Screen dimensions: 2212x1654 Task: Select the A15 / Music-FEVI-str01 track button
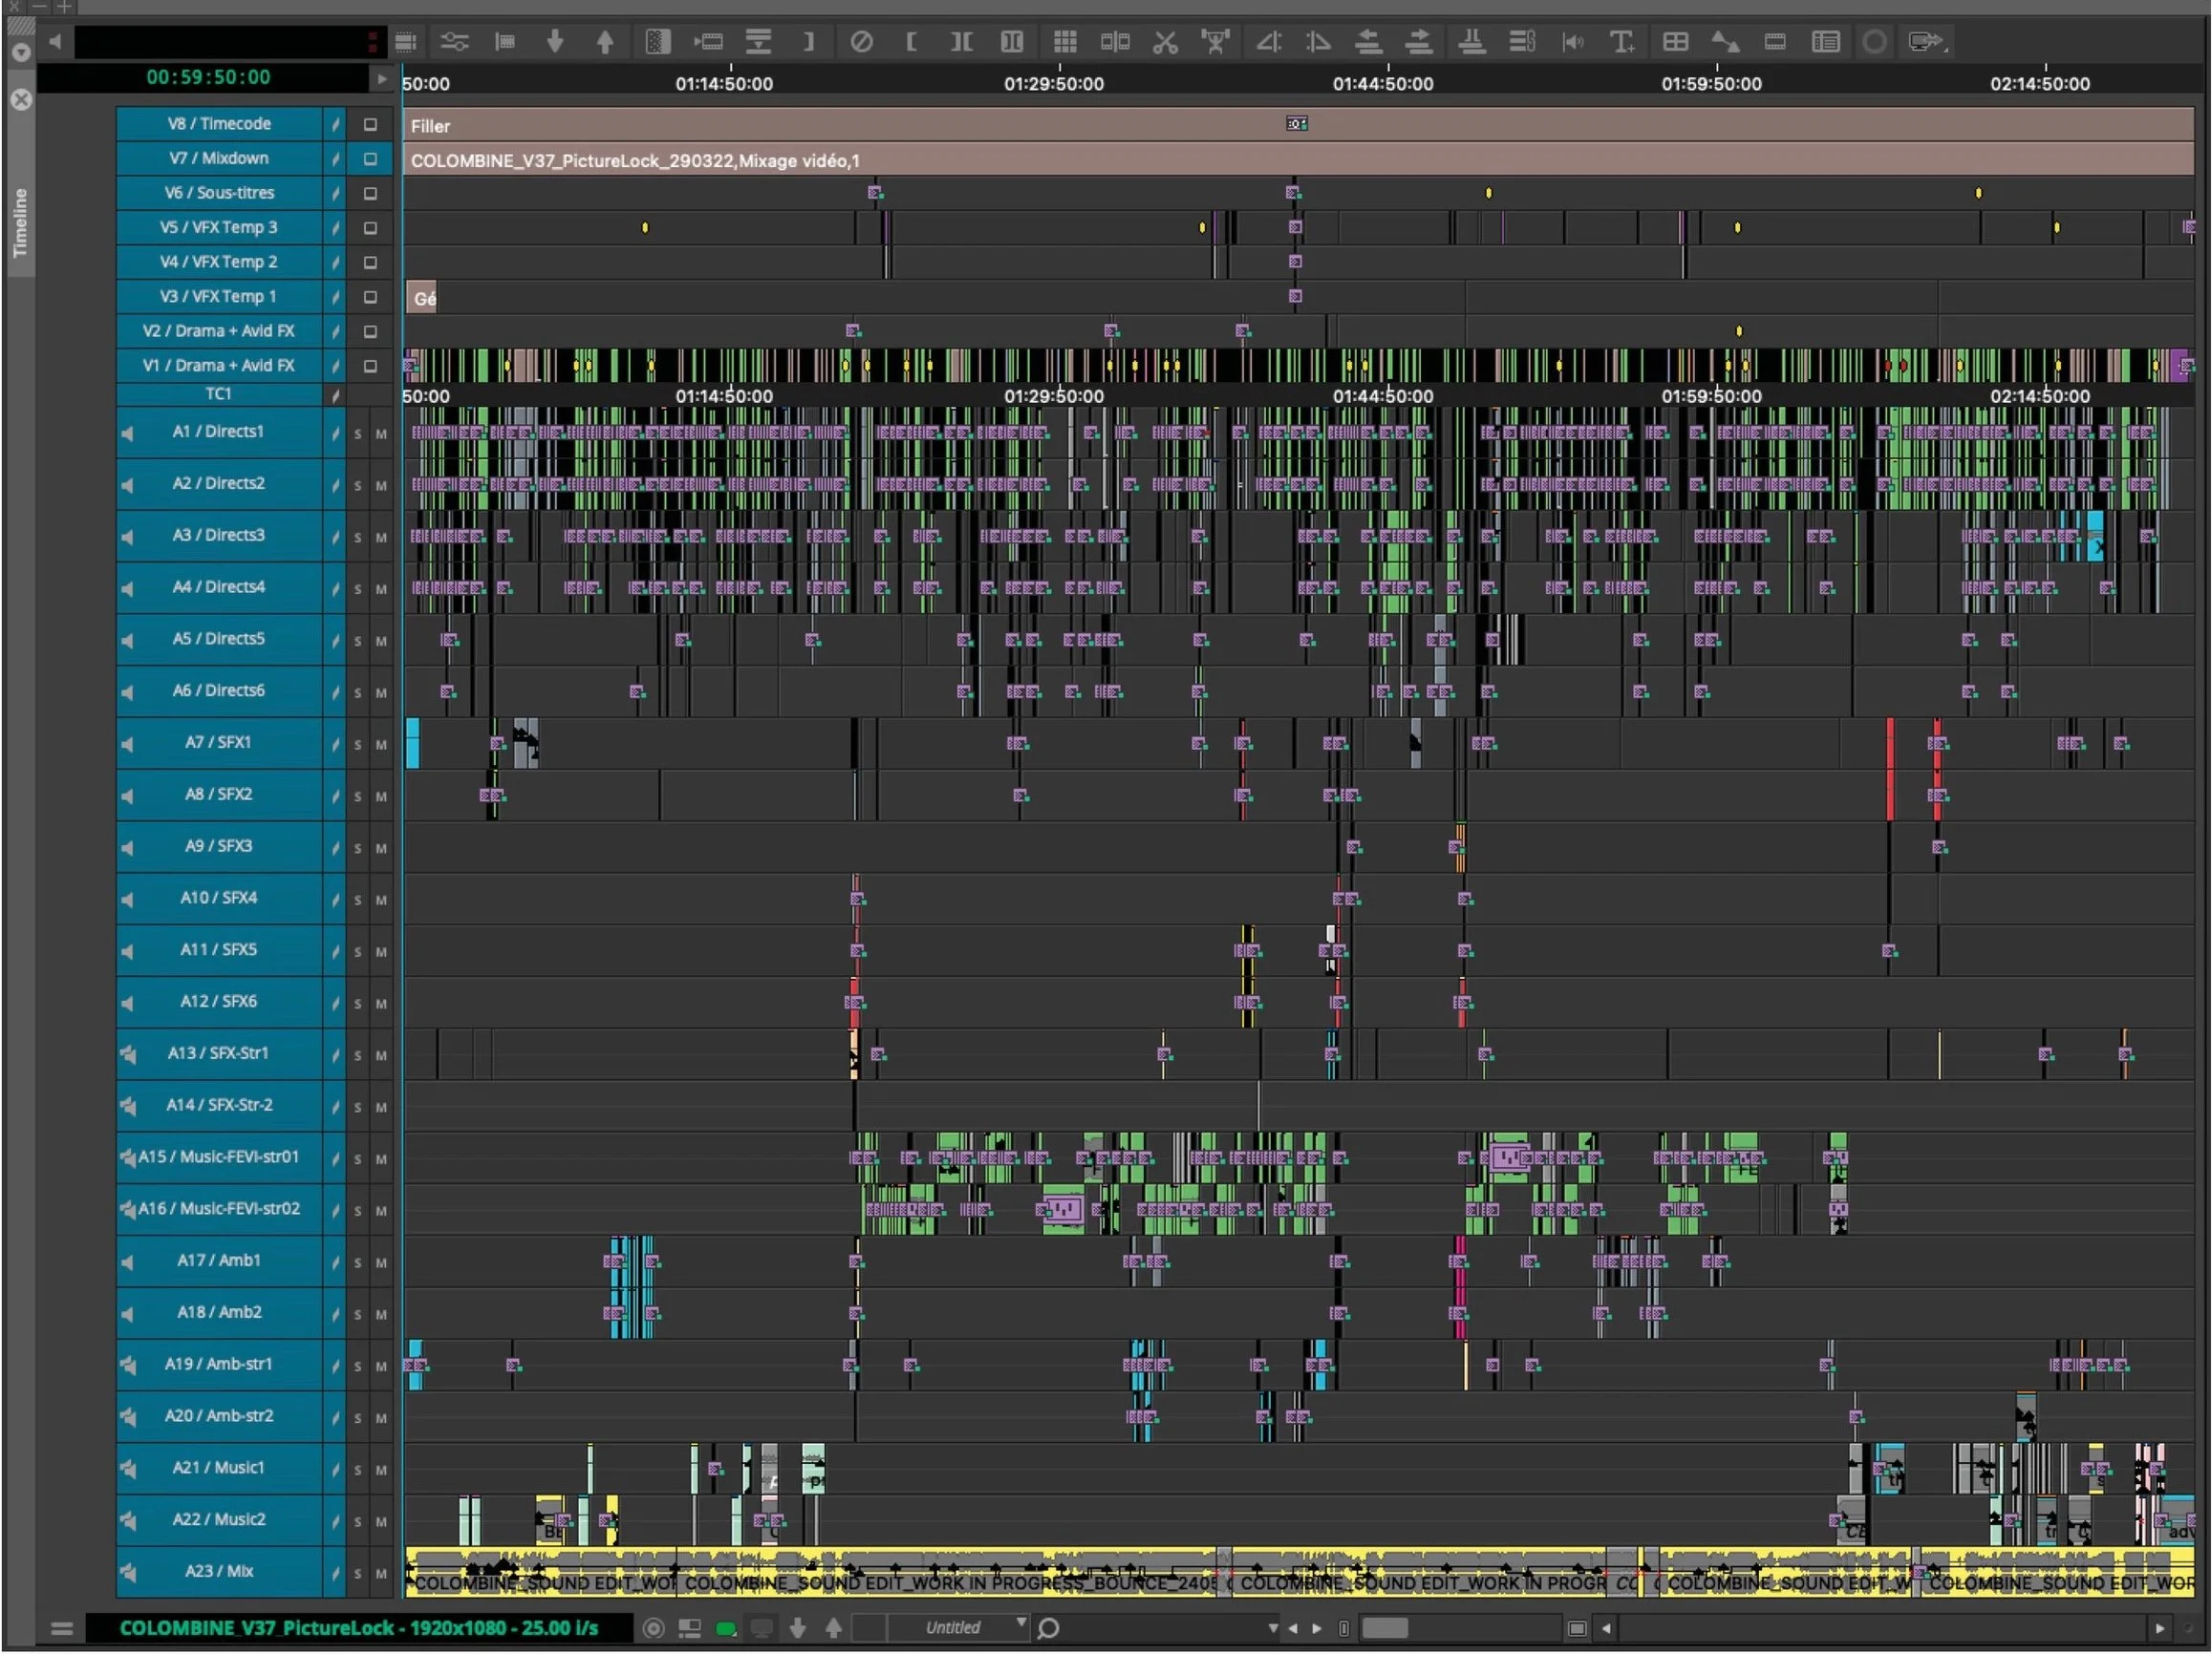point(220,1157)
